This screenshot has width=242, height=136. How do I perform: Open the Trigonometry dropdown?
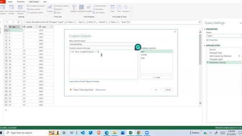[x=100, y=6]
